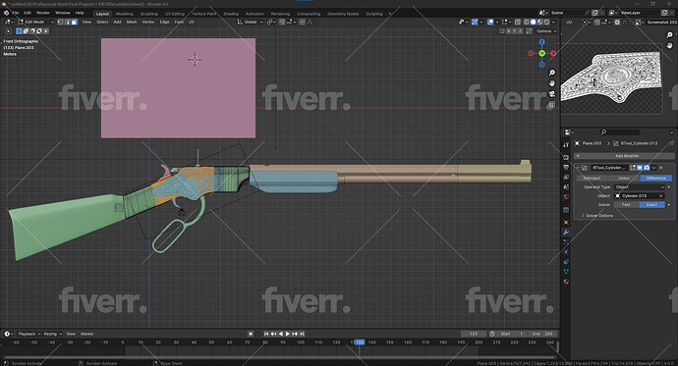Select the Intersect boolean operation
678x366 pixels.
point(592,178)
